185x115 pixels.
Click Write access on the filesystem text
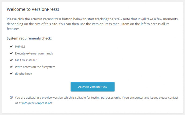[x=35, y=67]
